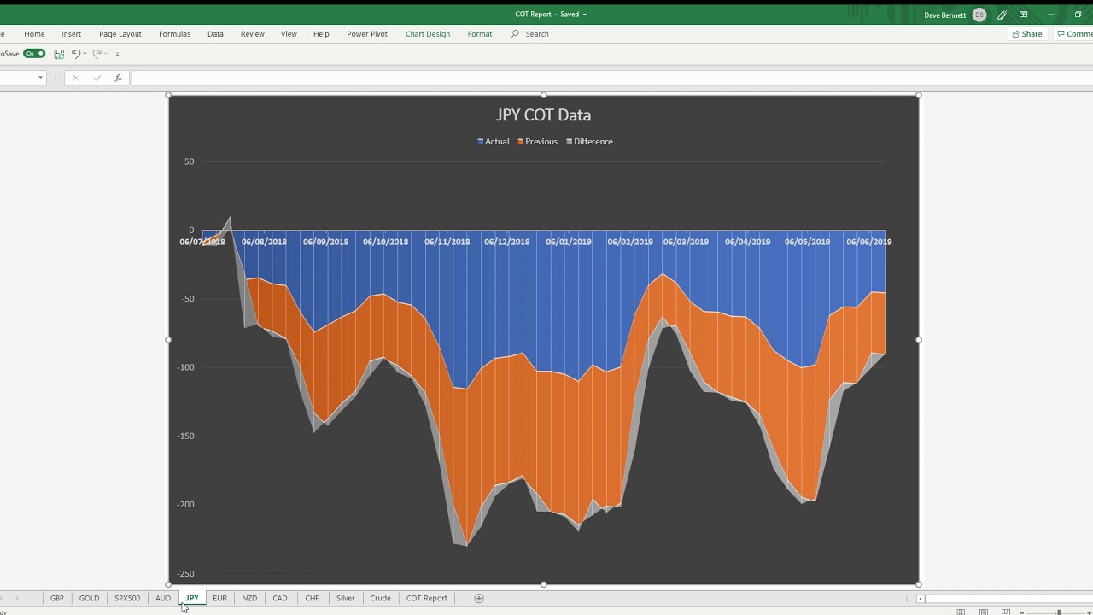
Task: Click the horizontal scrollbar left arrow
Action: coord(921,599)
